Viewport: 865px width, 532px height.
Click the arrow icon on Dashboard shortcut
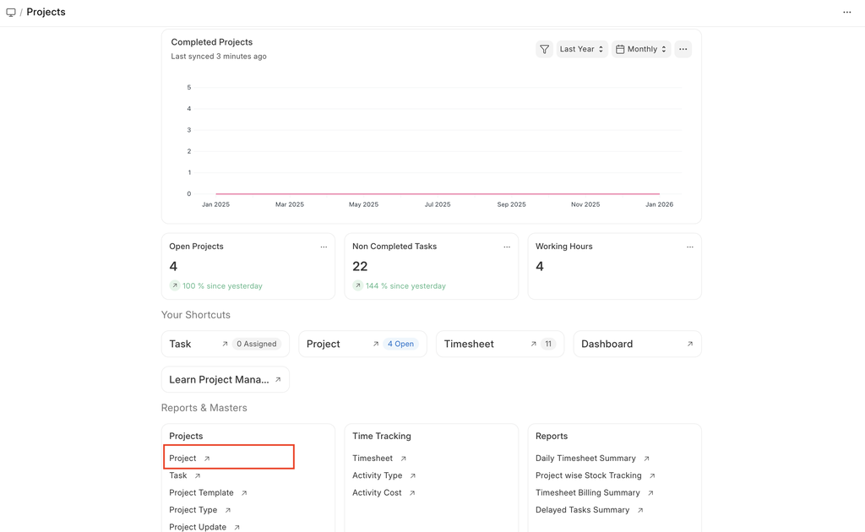click(x=689, y=344)
